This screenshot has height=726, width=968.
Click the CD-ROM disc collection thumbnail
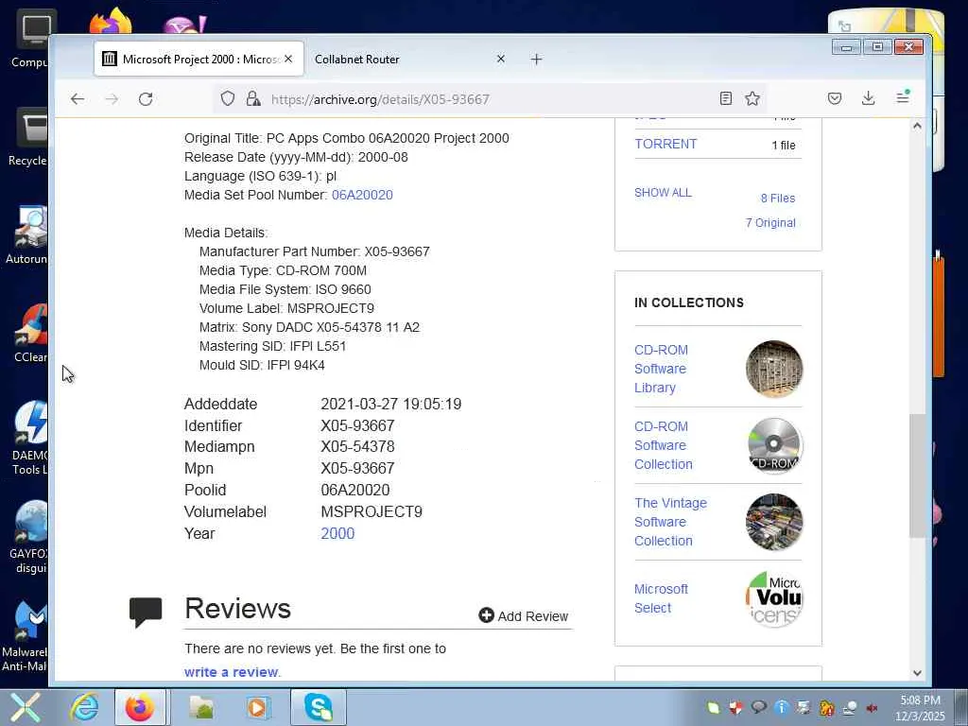(774, 446)
